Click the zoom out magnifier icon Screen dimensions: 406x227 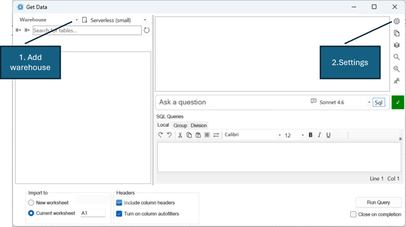pyautogui.click(x=396, y=69)
